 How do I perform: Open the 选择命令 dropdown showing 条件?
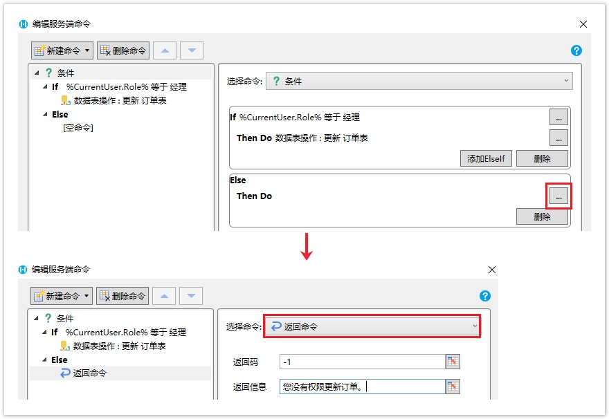click(418, 81)
